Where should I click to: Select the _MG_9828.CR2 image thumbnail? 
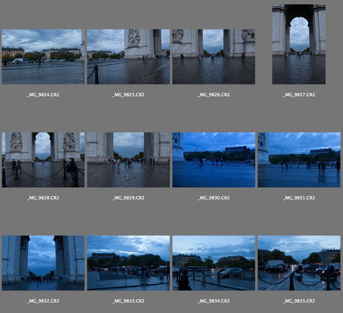(x=43, y=160)
